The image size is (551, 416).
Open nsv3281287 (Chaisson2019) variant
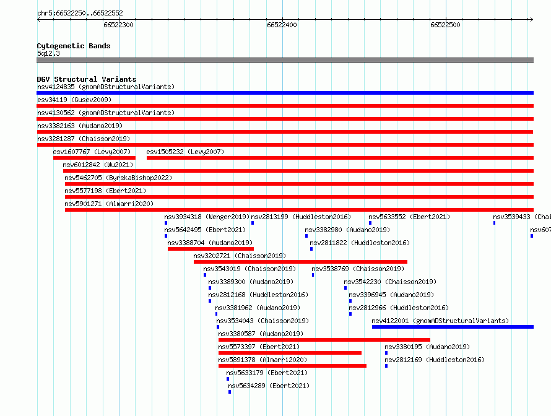click(x=84, y=139)
